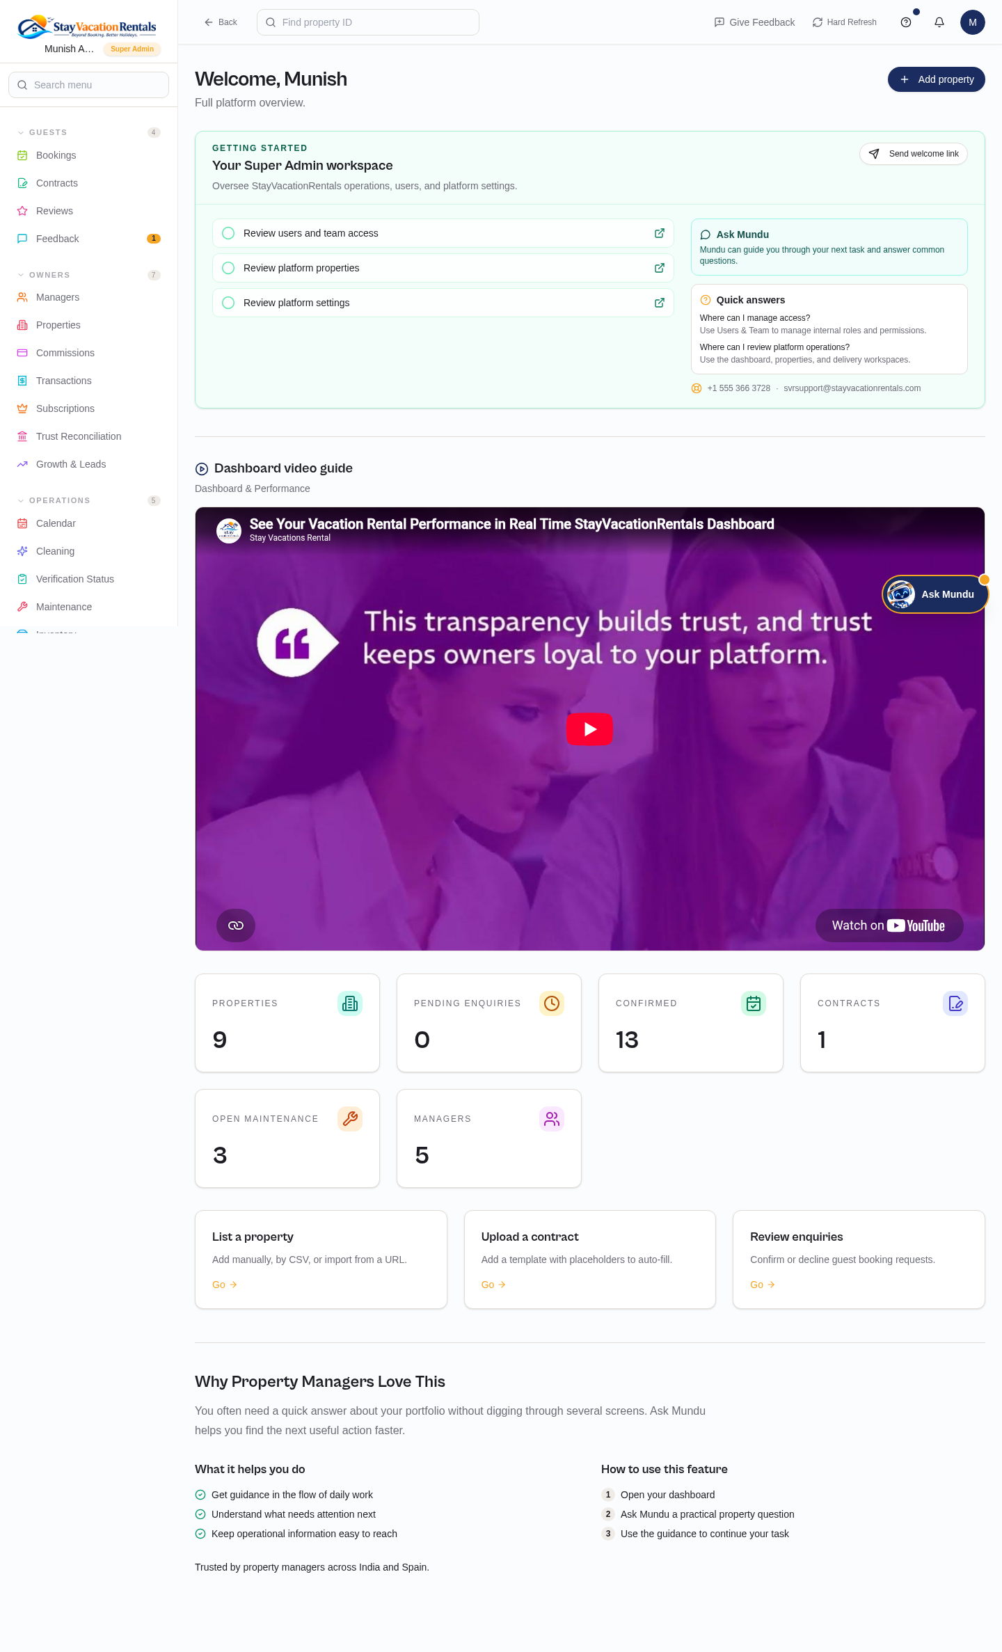The image size is (1002, 1652).
Task: Click the Managers card people icon
Action: pos(552,1119)
